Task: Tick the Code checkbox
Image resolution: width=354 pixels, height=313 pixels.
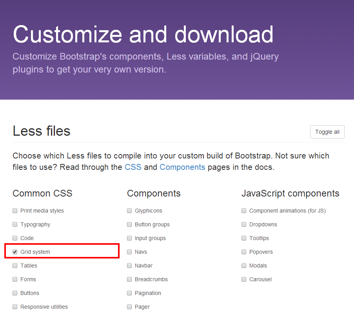Action: point(15,238)
